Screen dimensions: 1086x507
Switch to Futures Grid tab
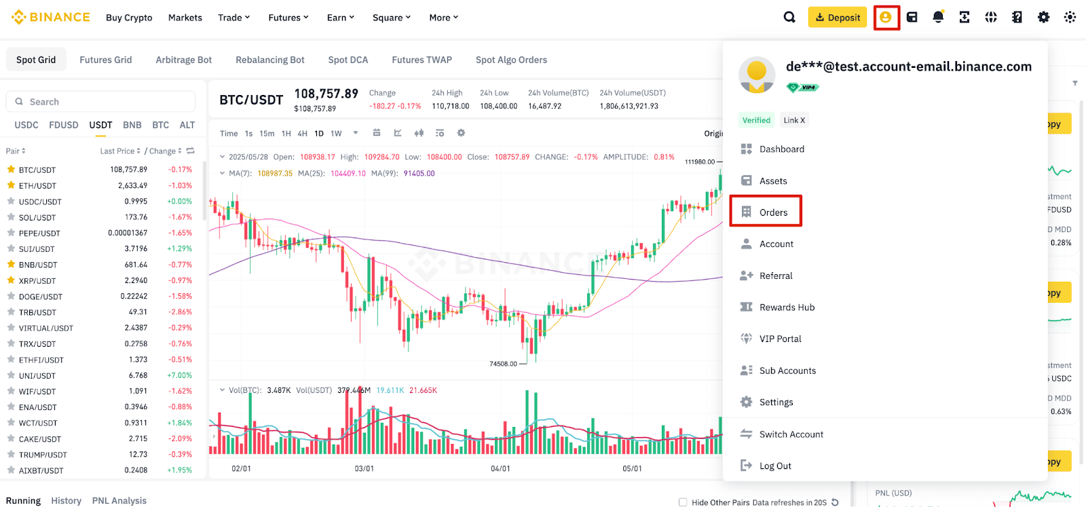pyautogui.click(x=106, y=60)
